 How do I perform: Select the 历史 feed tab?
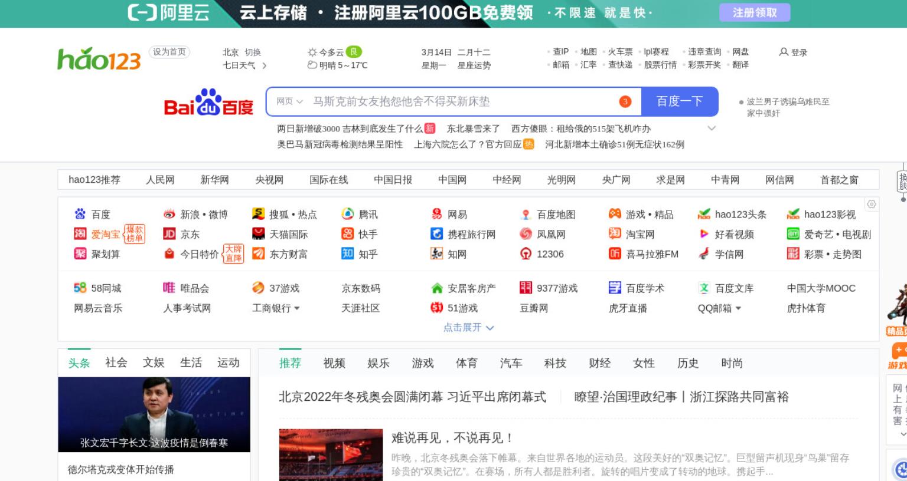(688, 363)
